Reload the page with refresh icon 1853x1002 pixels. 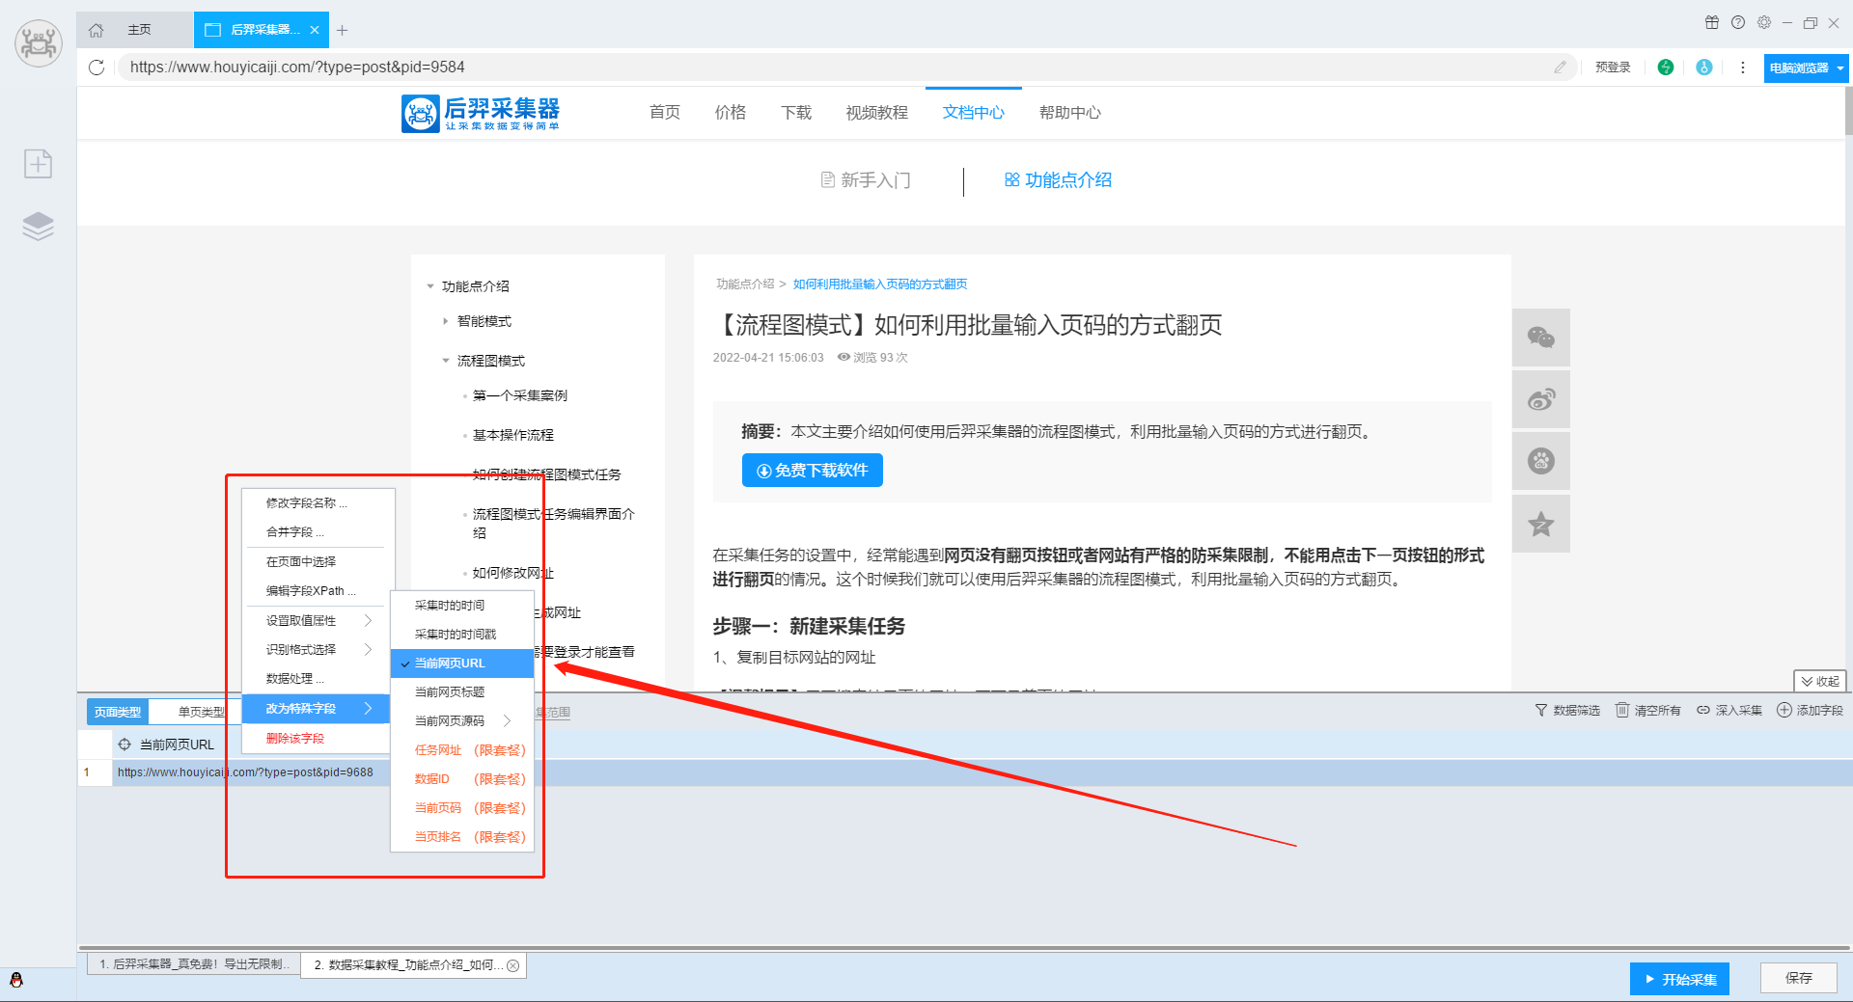tap(97, 68)
